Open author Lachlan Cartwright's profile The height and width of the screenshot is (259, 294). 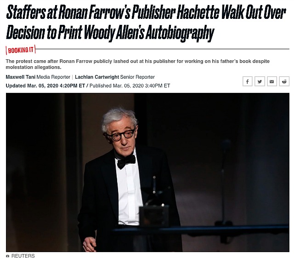[97, 77]
